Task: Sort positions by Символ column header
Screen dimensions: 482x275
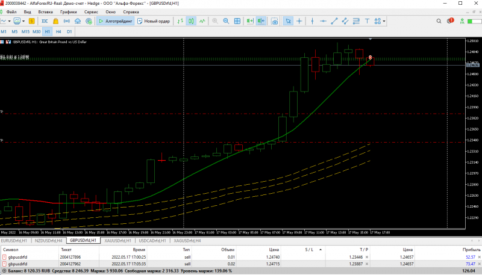Action: tap(11, 250)
